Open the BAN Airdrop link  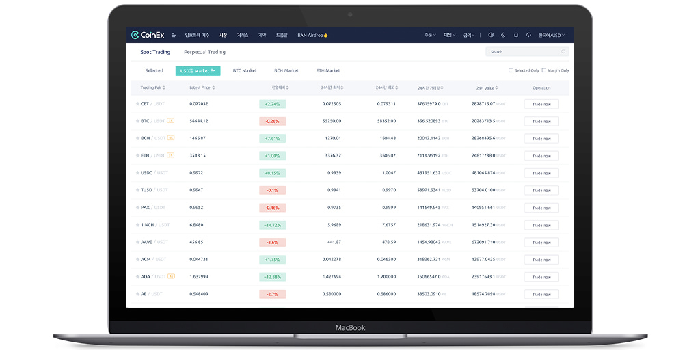tap(312, 35)
